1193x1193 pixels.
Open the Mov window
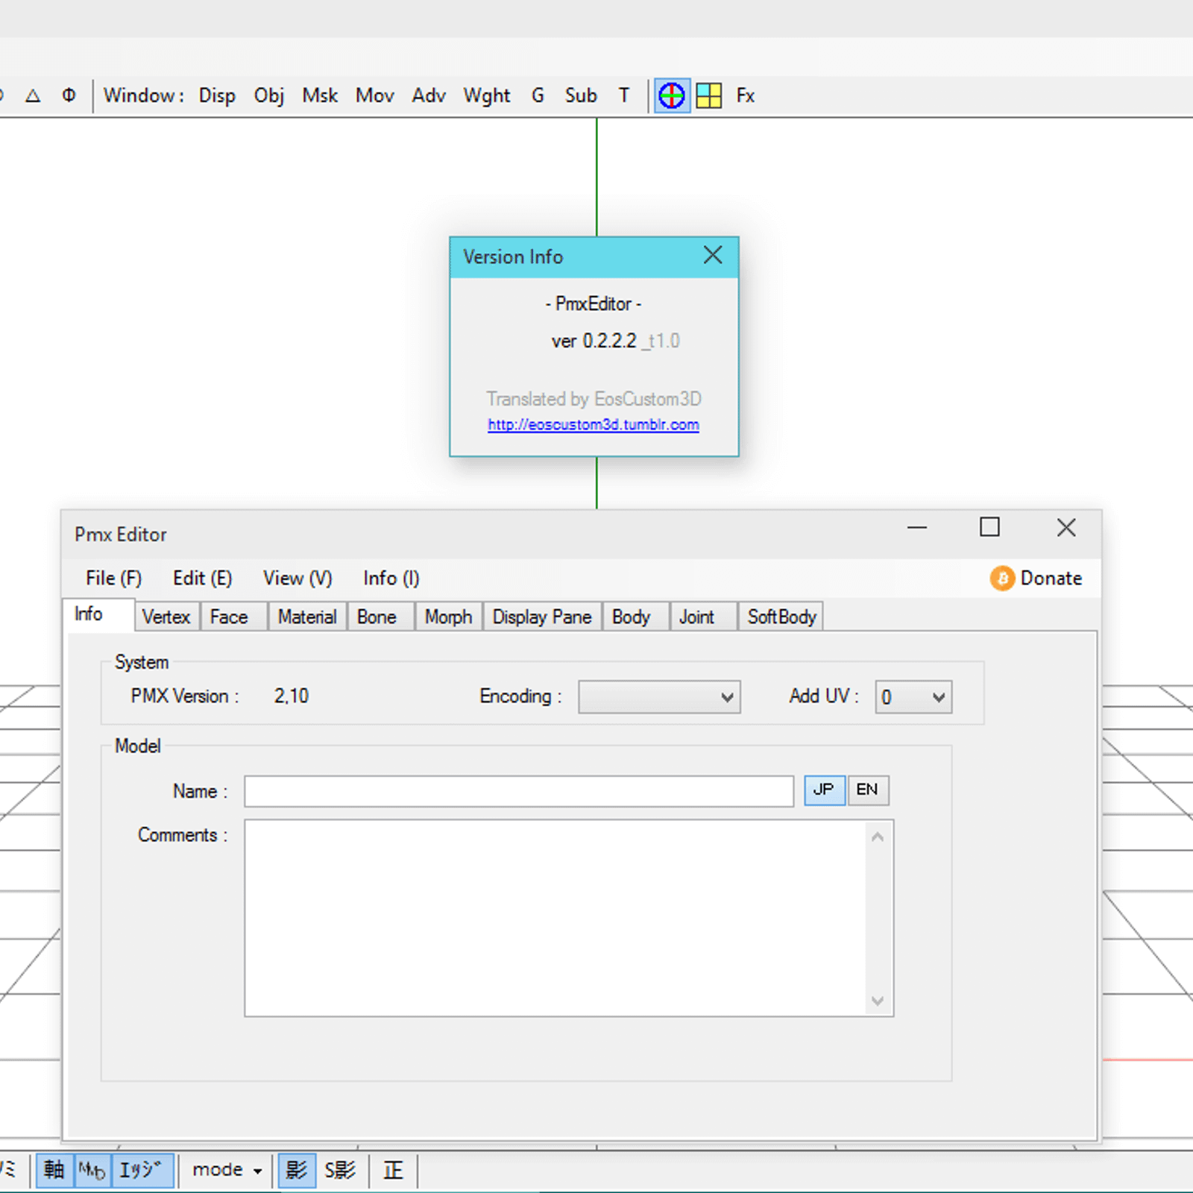(374, 95)
